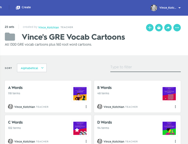Click the Create icon in header
The height and width of the screenshot is (144, 188).
pyautogui.click(x=18, y=7)
